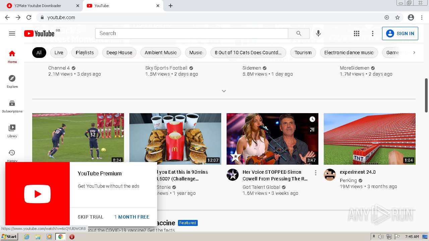Click the page vertical scrollbar

pos(426,95)
